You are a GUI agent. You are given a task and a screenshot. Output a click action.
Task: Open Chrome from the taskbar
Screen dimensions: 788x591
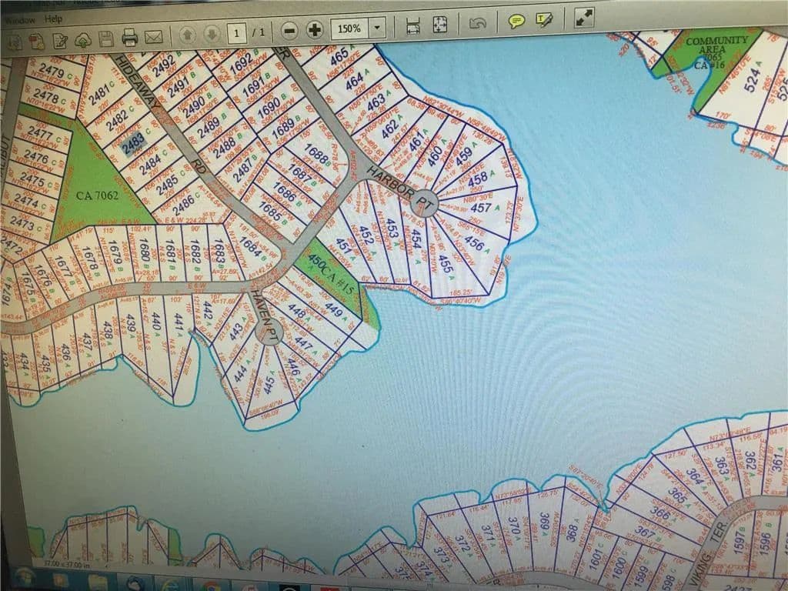[211, 586]
